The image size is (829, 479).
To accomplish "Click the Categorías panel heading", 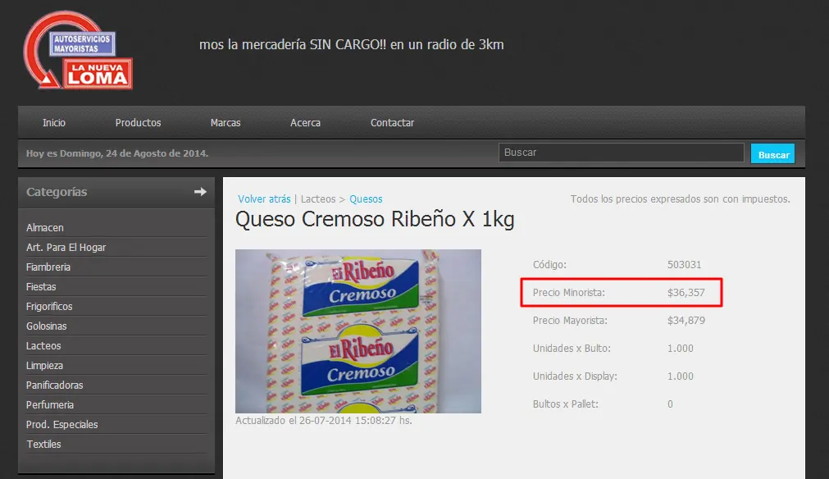I will (x=57, y=192).
